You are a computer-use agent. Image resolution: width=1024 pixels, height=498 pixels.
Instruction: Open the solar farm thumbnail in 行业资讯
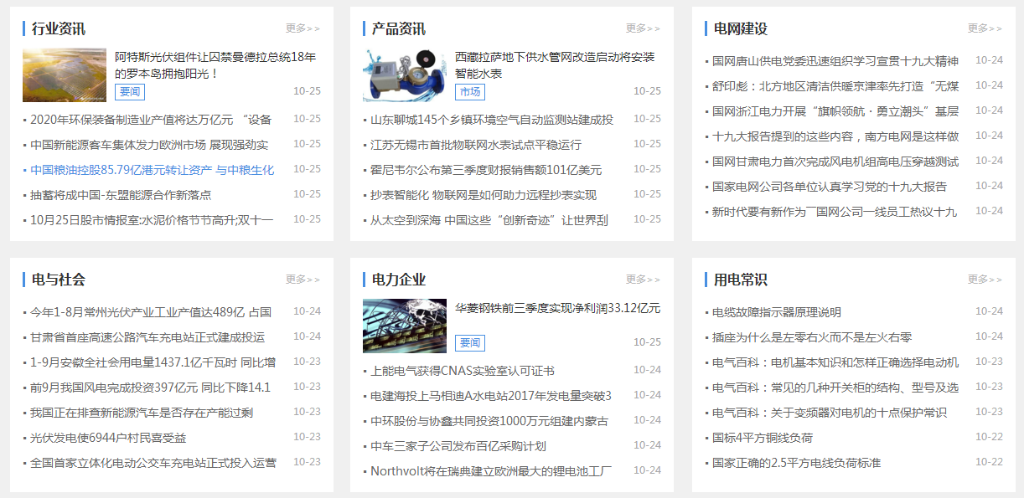tap(65, 74)
